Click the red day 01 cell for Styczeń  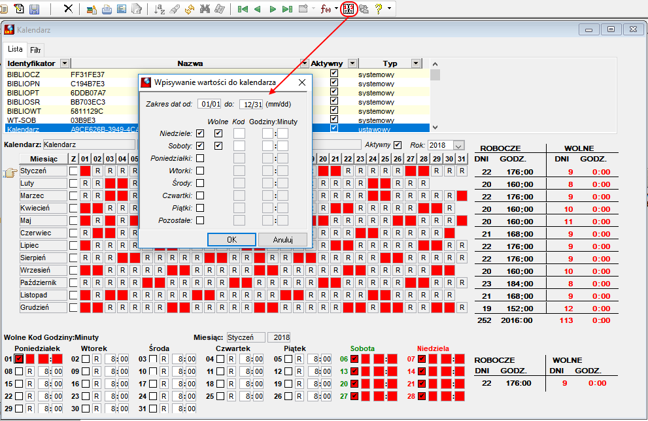[85, 171]
